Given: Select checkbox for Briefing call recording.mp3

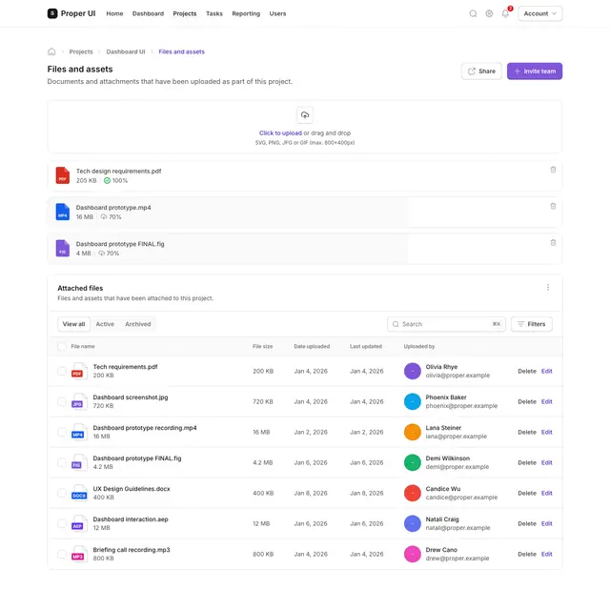Looking at the screenshot, I should click(61, 554).
